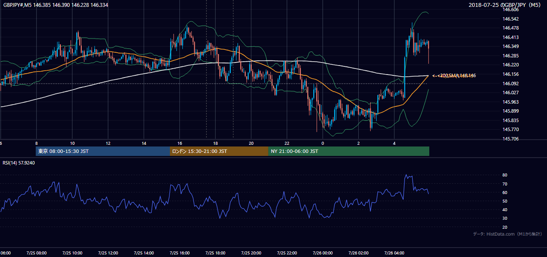Click the 7/26 00:00 date label
Image resolution: width=547 pixels, height=257 pixels.
pos(323,253)
